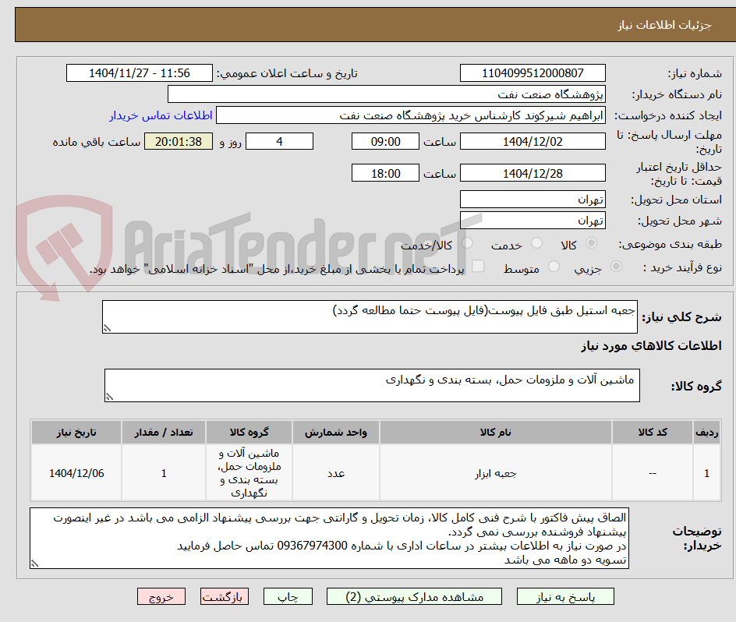Click the announcement date field 1404/11/27 - 11:56
Viewport: 736px width, 622px height.
point(140,73)
